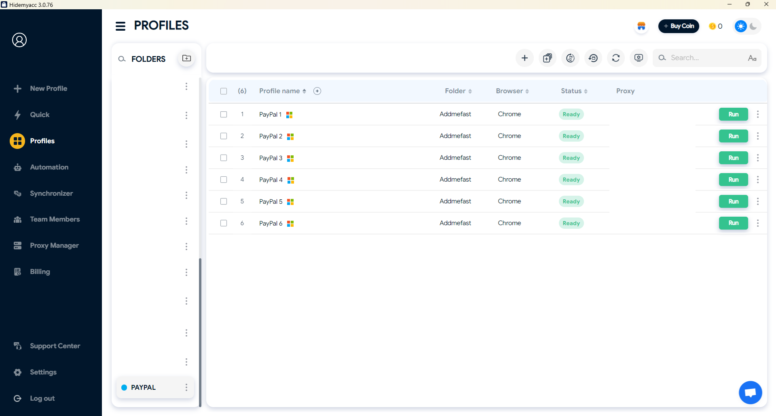This screenshot has width=776, height=416.
Task: Open more options for PayPal 1
Action: (x=758, y=114)
